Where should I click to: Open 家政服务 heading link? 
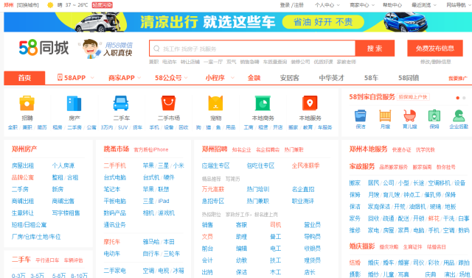[362, 166]
